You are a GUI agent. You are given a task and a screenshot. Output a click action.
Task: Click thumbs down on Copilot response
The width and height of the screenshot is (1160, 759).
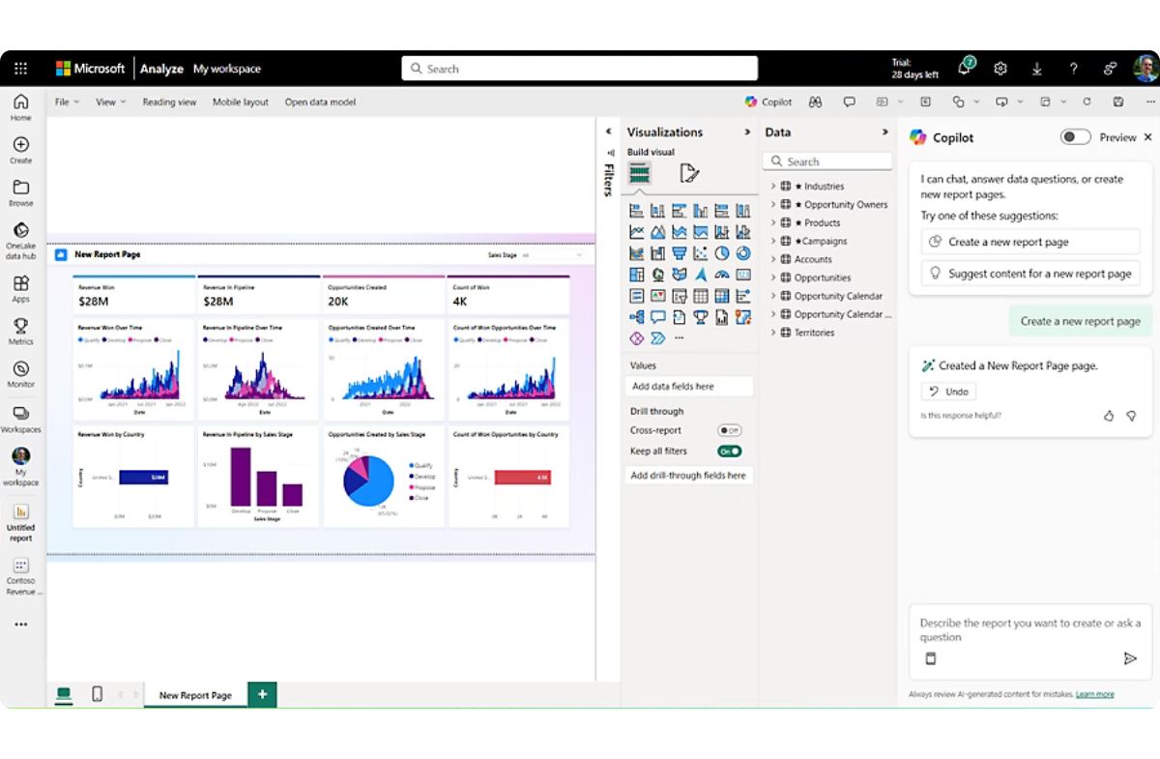1131,416
